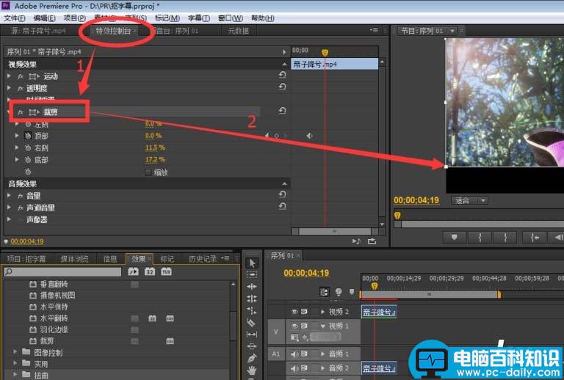The height and width of the screenshot is (380, 564).
Task: Toggle animation stopwatch for 底部
Action: tap(28, 159)
